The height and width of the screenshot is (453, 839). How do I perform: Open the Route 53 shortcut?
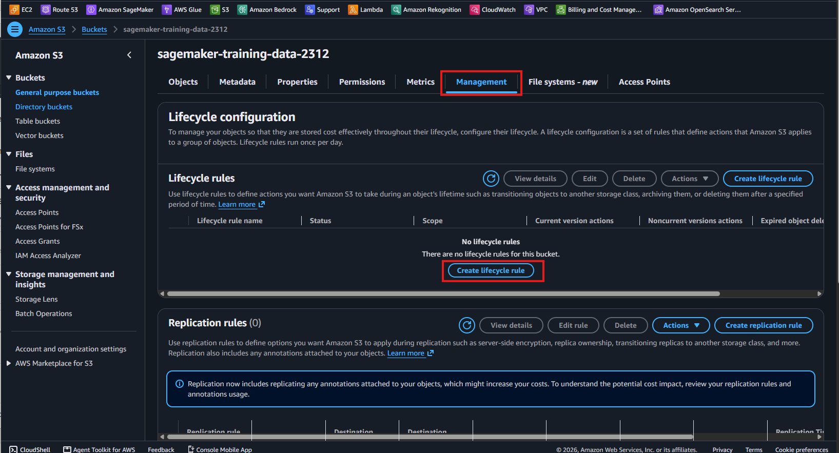click(x=60, y=9)
